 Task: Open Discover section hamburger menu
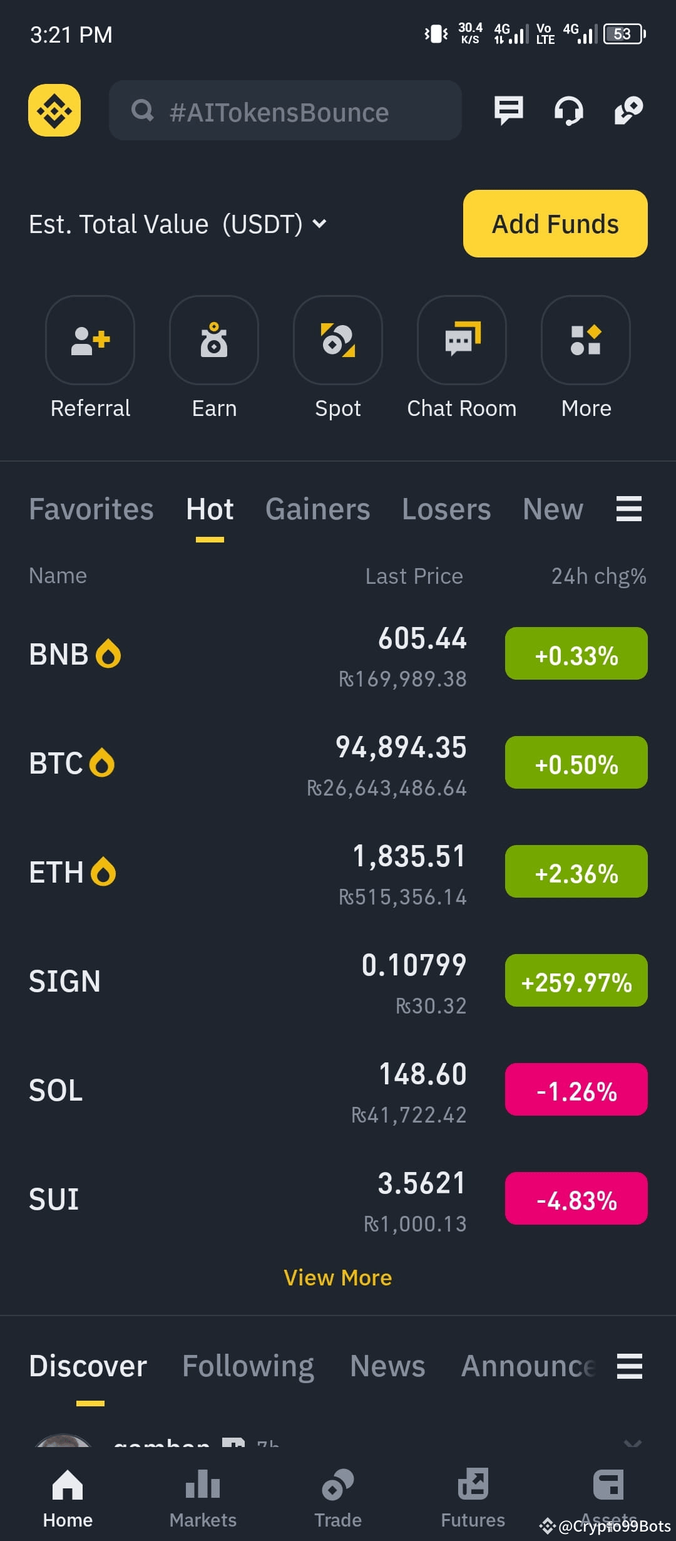coord(630,1366)
